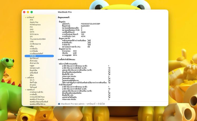Select หน่วยความจำ in the sidebar
197x121 pixels.
click(35, 68)
